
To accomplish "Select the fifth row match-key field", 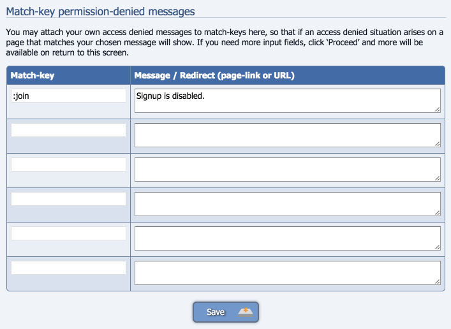I will [68, 233].
